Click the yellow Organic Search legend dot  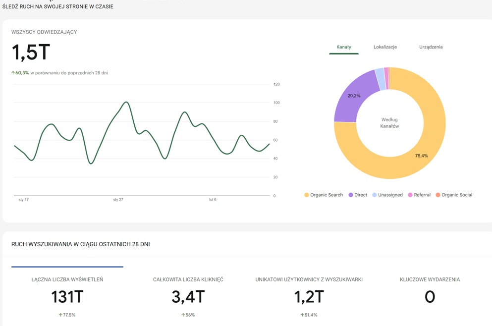click(307, 195)
